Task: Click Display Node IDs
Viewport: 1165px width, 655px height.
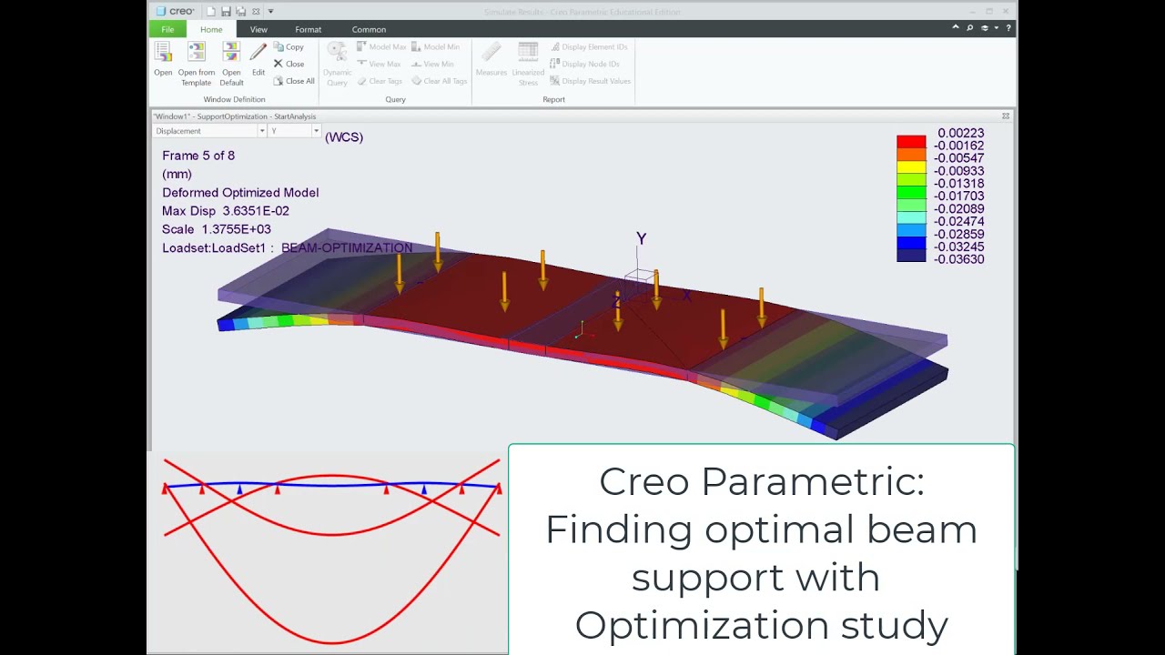Action: coord(584,64)
